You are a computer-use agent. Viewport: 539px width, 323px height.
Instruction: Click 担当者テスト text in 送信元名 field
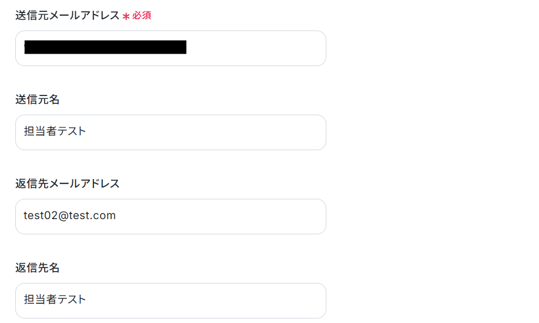coord(55,131)
